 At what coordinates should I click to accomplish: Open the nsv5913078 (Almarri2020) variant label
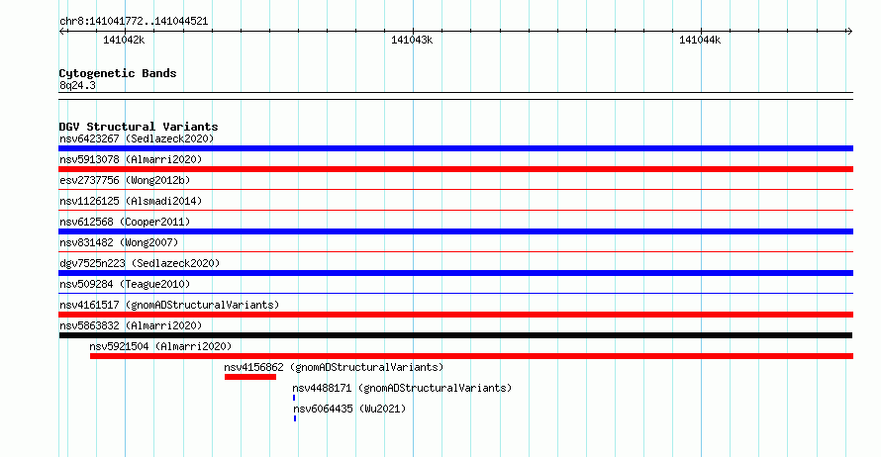tap(131, 159)
